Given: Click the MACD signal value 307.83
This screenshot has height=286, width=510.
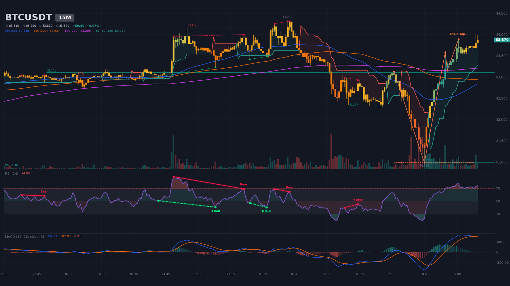Looking at the screenshot, I should 66,236.
